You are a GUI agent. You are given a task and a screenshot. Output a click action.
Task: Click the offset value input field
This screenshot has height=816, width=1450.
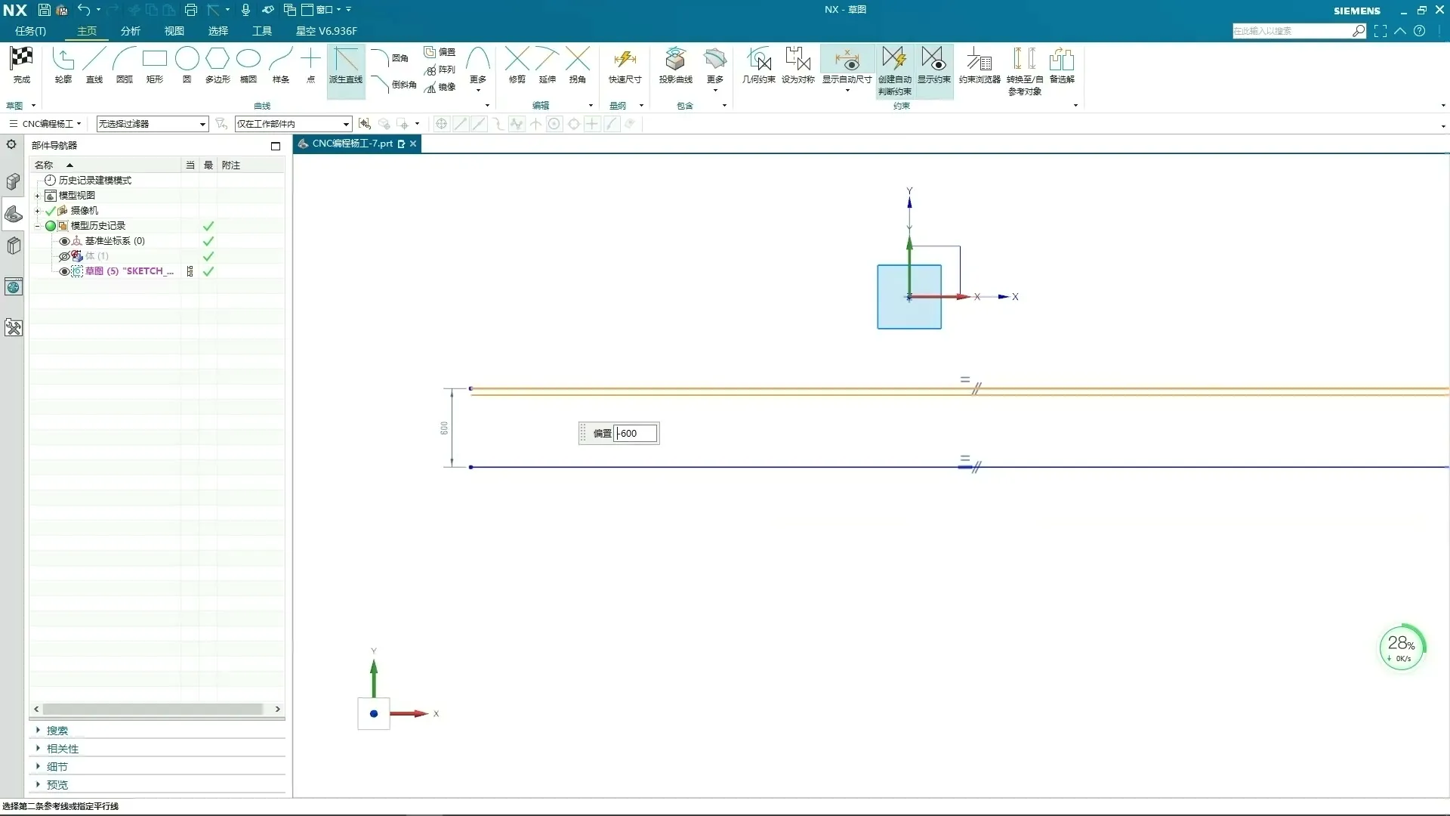(635, 434)
